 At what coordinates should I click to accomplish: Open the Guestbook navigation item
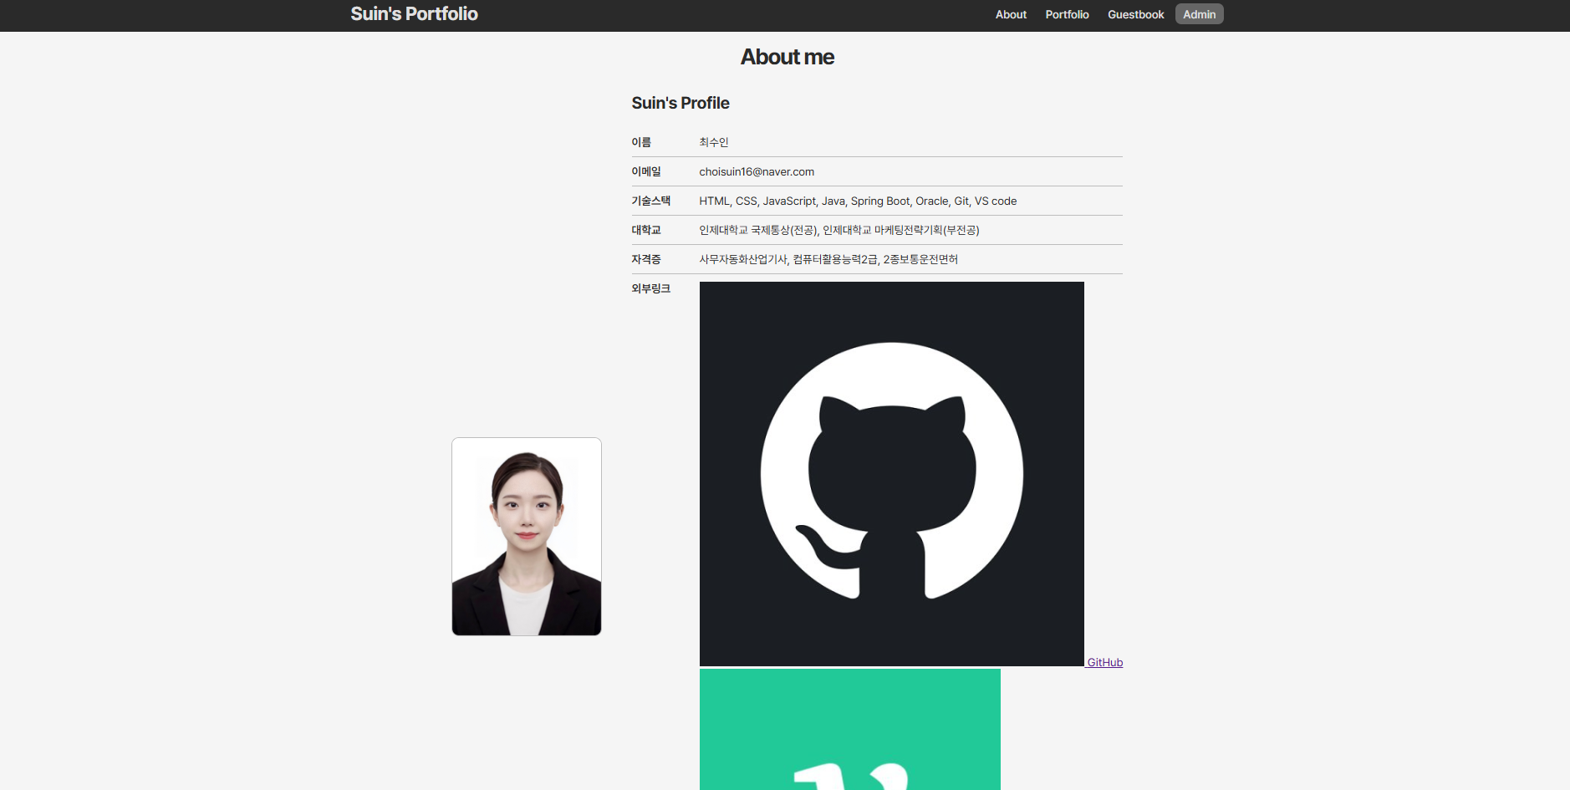coord(1134,14)
